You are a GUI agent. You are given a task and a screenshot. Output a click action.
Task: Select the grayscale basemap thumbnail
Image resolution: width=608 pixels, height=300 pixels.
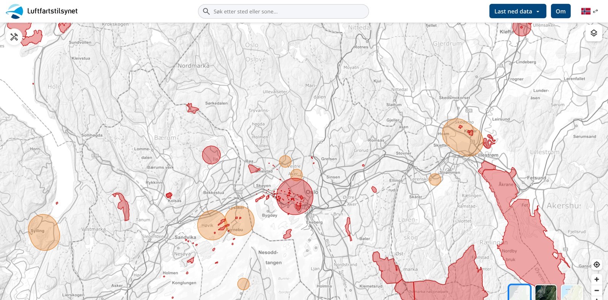519,292
